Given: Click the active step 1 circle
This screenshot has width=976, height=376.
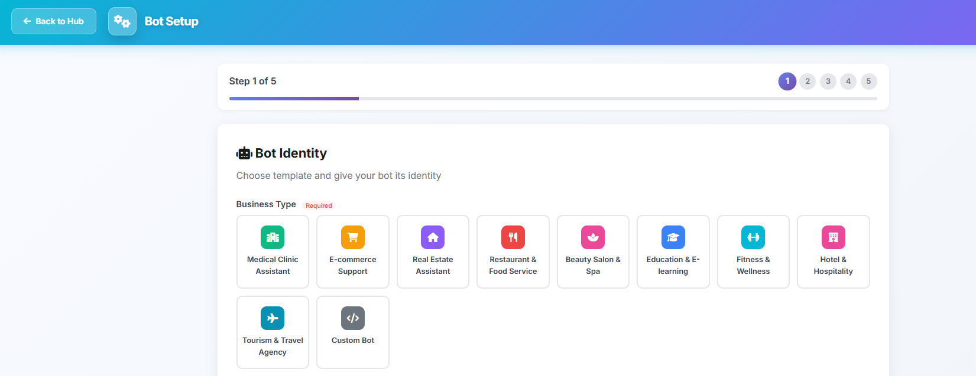Looking at the screenshot, I should pos(787,81).
